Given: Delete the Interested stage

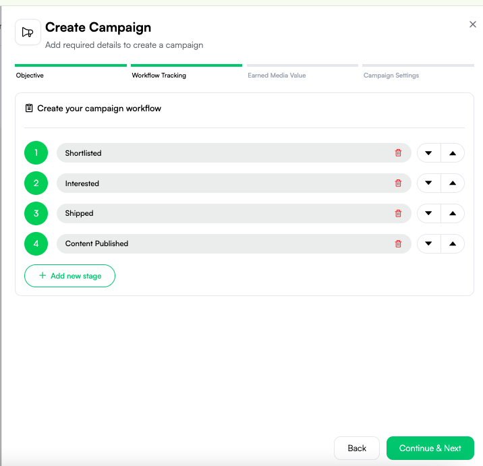Looking at the screenshot, I should [398, 183].
